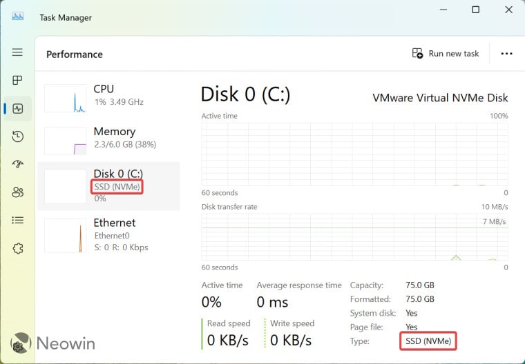This screenshot has width=525, height=364.
Task: Open the App history icon
Action: 17,136
